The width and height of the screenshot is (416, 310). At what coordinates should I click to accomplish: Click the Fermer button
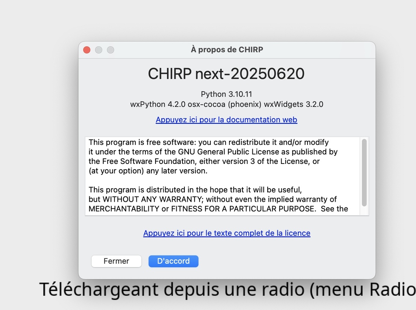coord(116,261)
